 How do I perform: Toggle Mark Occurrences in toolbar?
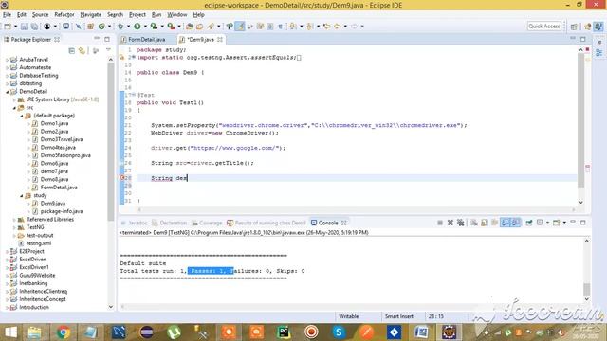[240, 27]
